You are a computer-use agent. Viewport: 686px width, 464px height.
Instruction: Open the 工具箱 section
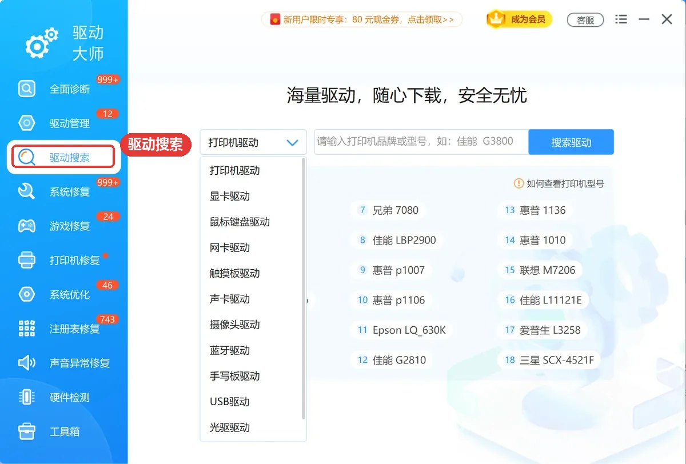63,431
